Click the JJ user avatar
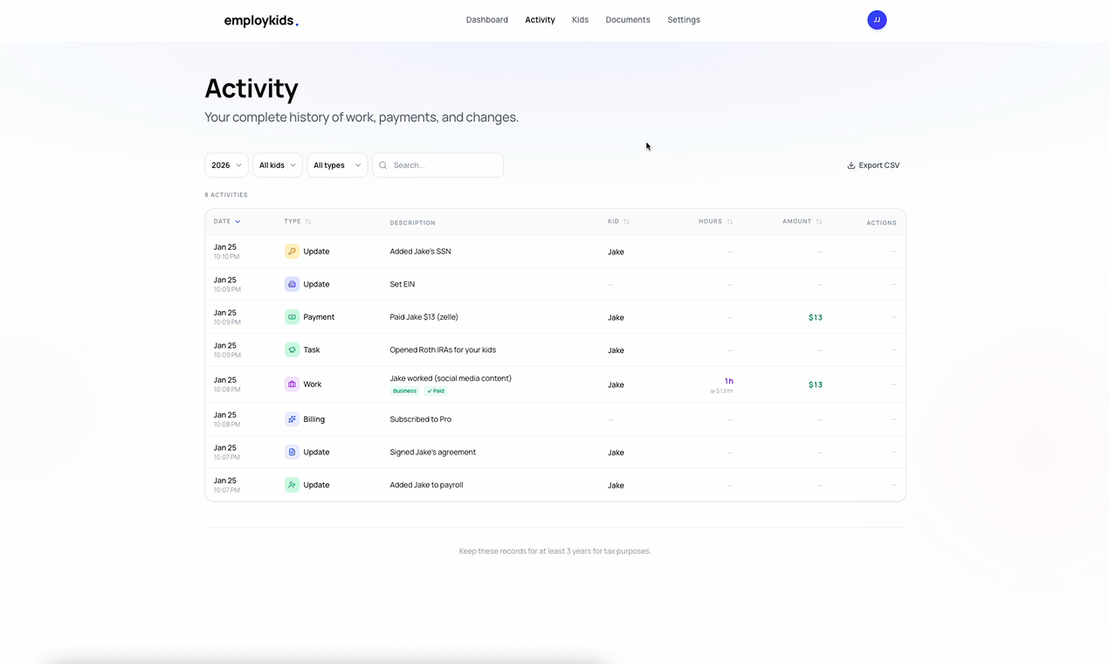The image size is (1109, 664). tap(877, 20)
